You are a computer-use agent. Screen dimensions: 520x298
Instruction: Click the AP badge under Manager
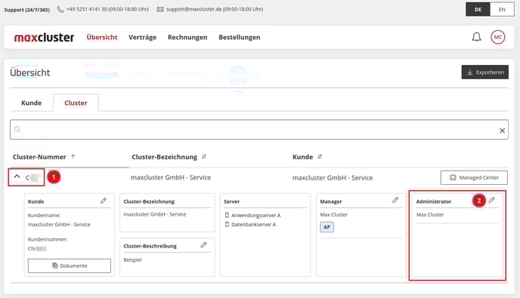coord(327,227)
